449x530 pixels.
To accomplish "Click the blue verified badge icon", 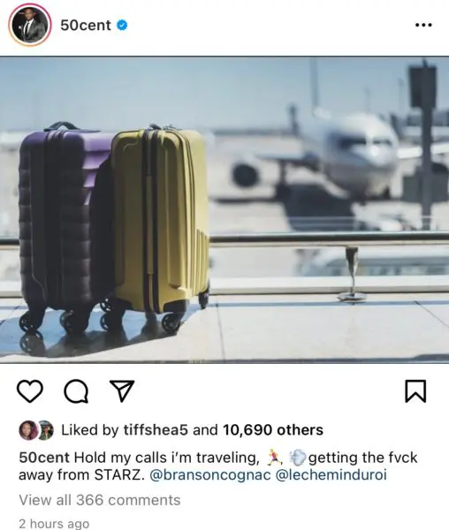I will (122, 25).
